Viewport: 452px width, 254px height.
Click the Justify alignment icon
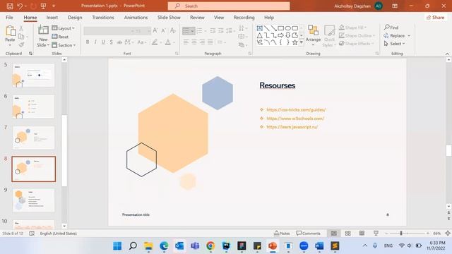(x=210, y=42)
